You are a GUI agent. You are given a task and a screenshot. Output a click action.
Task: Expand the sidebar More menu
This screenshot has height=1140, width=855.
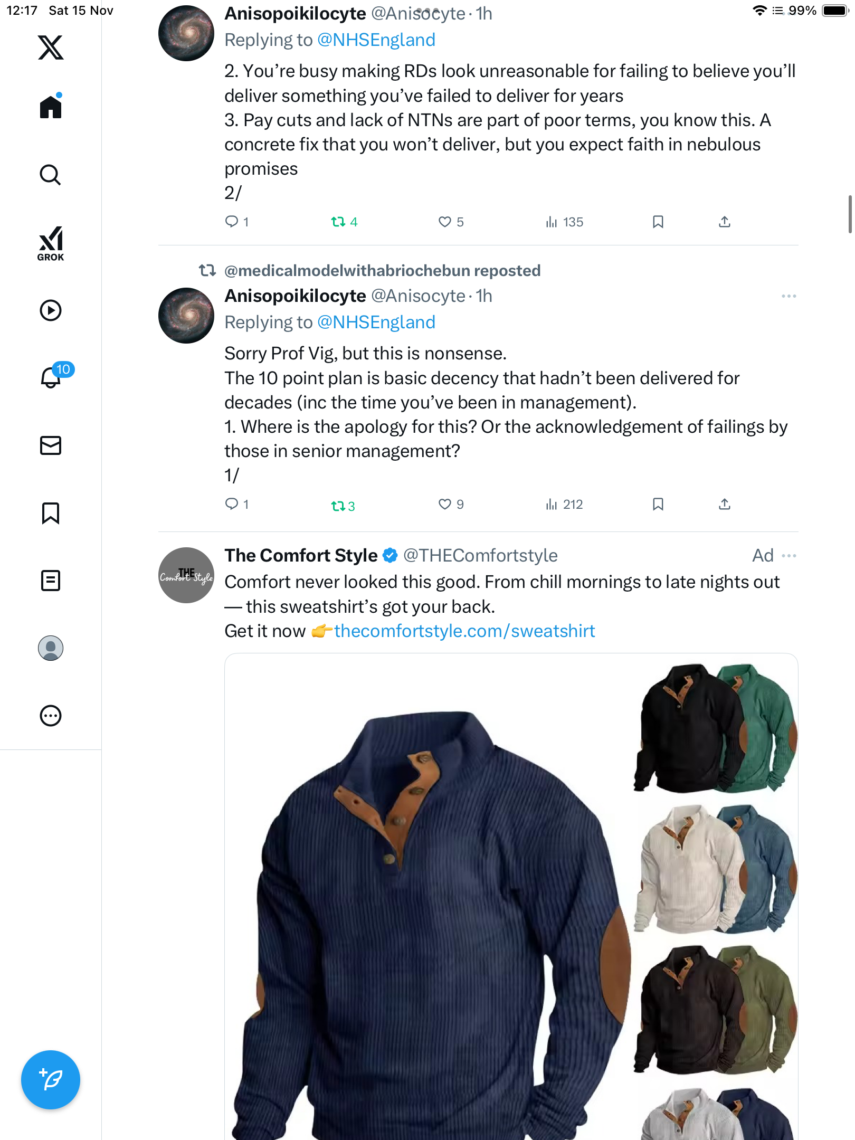[x=51, y=716]
